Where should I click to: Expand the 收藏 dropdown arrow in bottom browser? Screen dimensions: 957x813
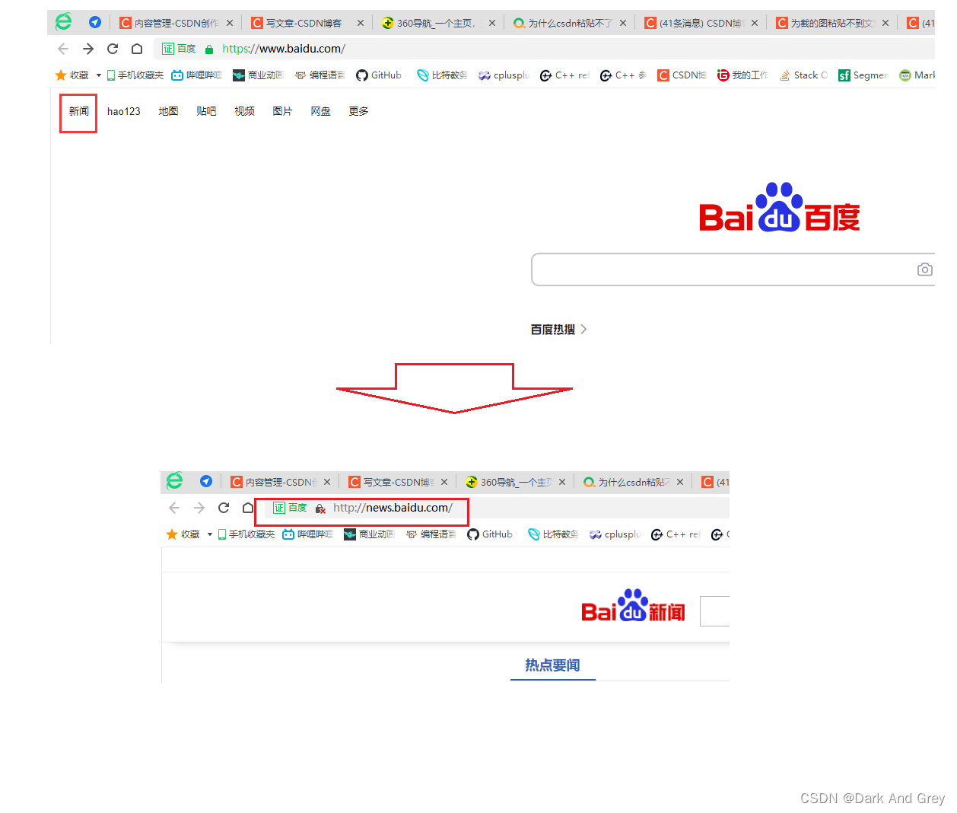pyautogui.click(x=210, y=534)
